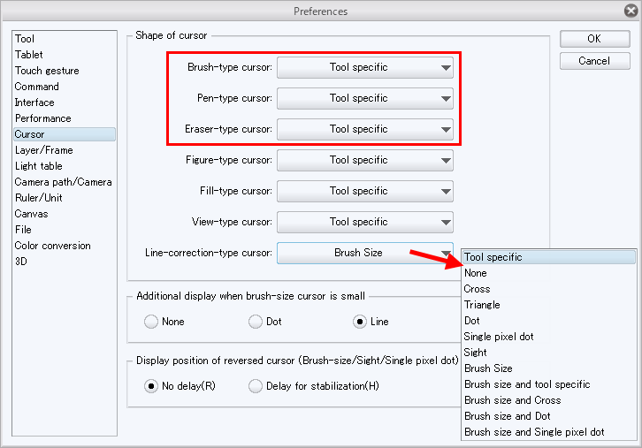642x448 pixels.
Task: Open the Figure-type cursor dropdown
Action: pyautogui.click(x=365, y=161)
